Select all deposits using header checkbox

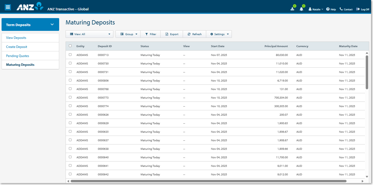(x=70, y=46)
